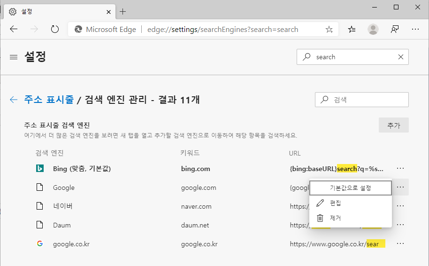This screenshot has width=429, height=266.
Task: Open more actions for Daum row
Action: coord(400,225)
